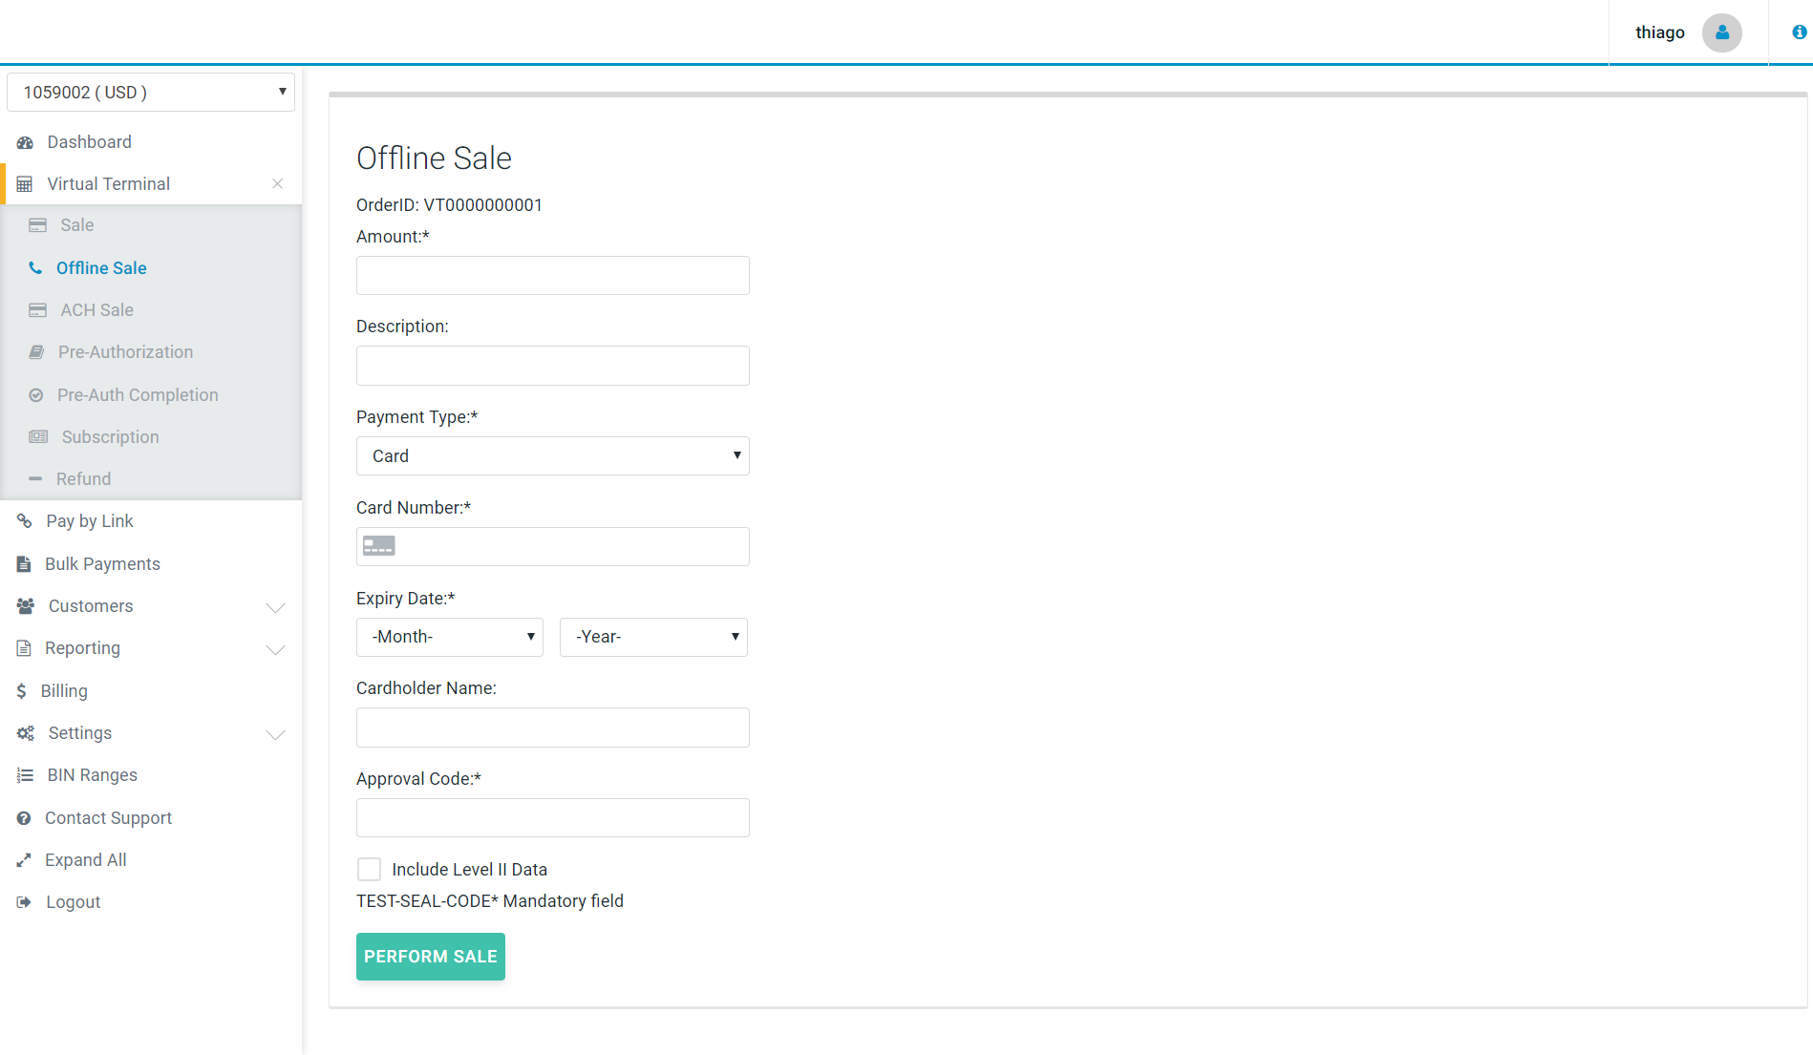Expand the Customers menu section
Screen dimensions: 1813x1055
click(275, 607)
